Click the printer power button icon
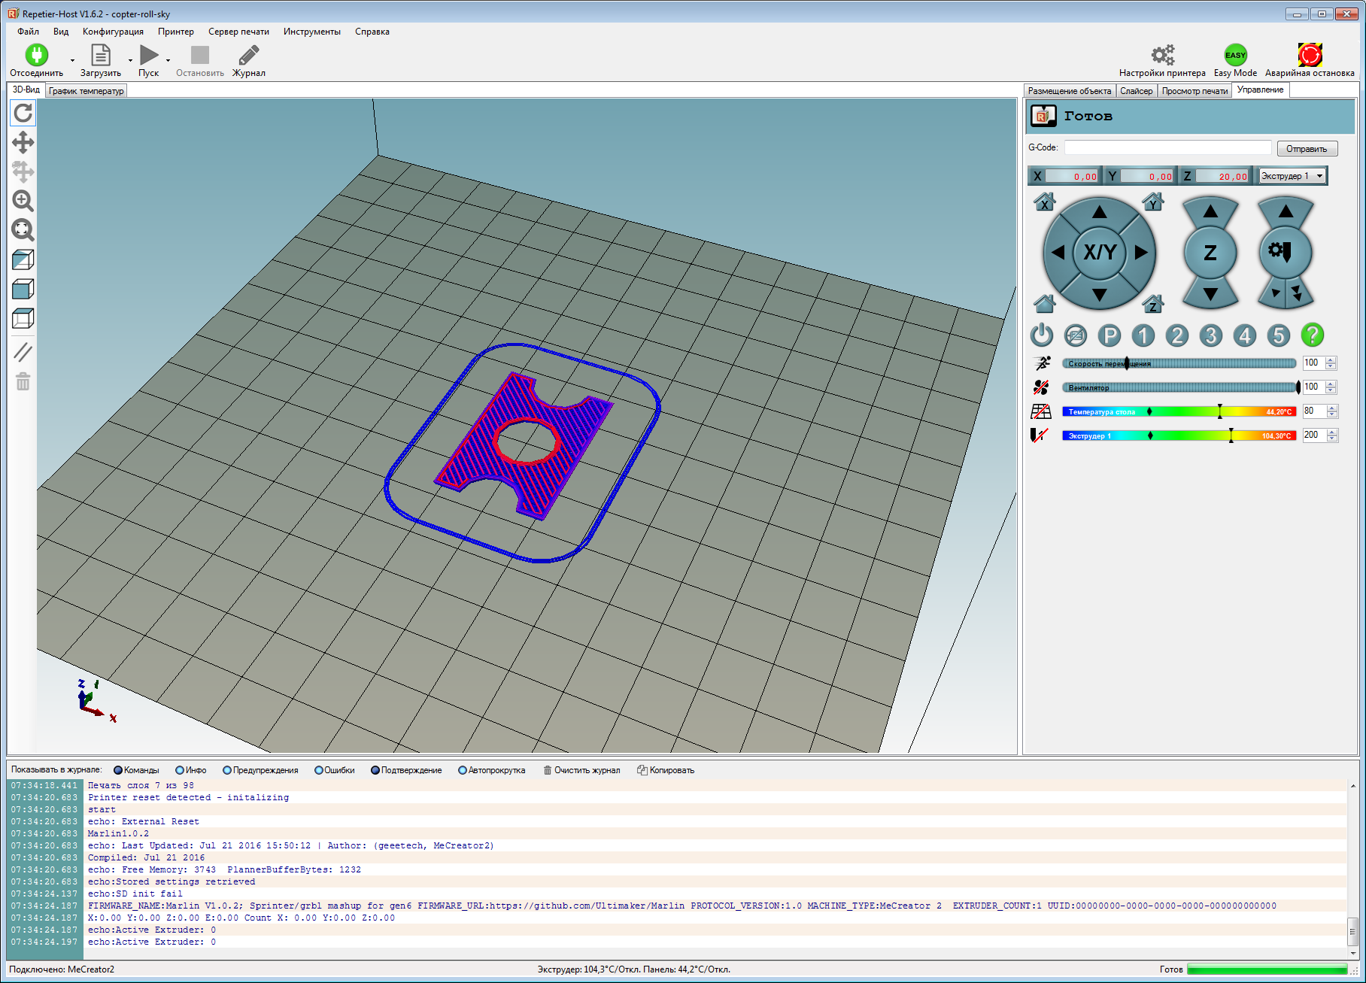 1042,335
